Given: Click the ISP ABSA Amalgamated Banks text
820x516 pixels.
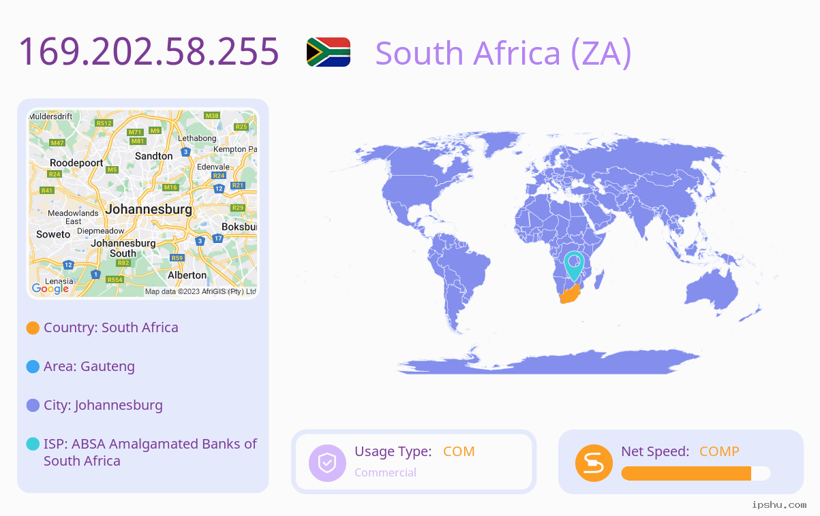Looking at the screenshot, I should [150, 452].
